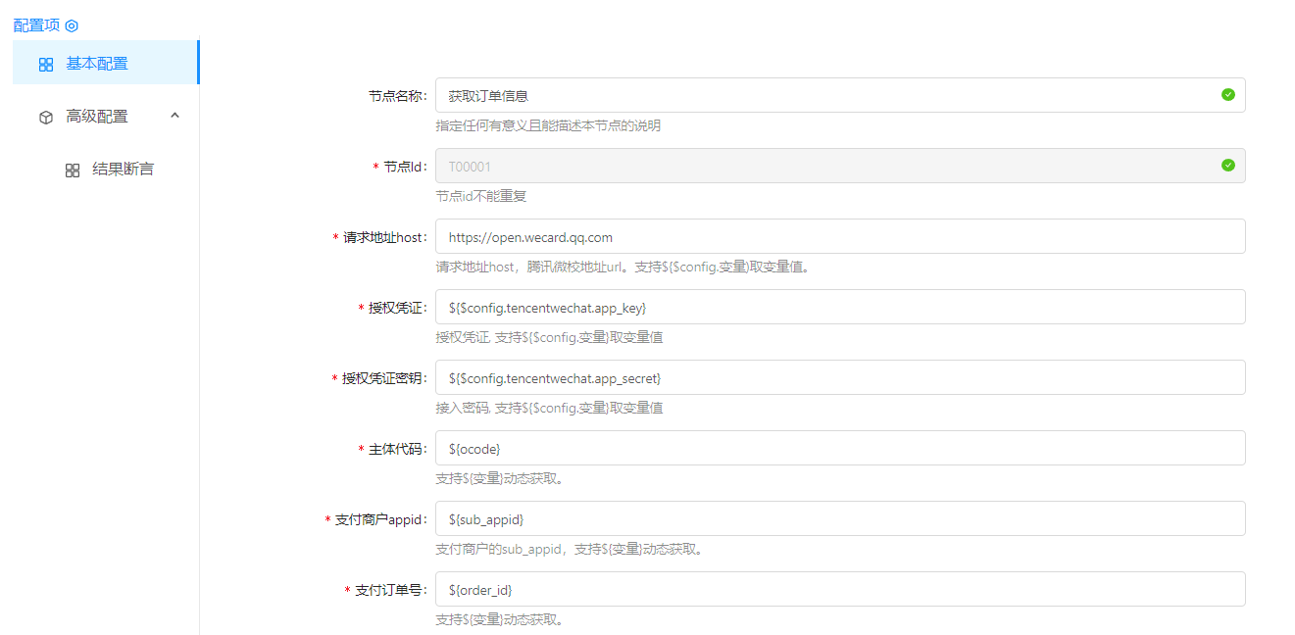Focus the 节点名称 input field

coord(823,96)
